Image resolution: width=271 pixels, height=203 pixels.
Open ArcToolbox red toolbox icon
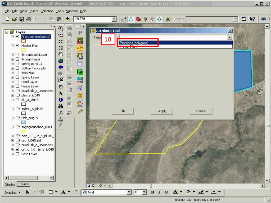(x=138, y=19)
